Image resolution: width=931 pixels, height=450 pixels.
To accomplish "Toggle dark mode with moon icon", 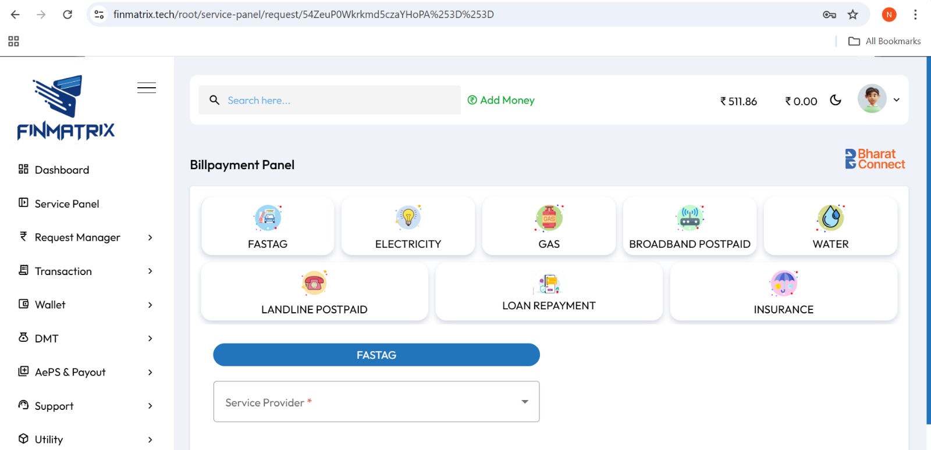I will (836, 100).
